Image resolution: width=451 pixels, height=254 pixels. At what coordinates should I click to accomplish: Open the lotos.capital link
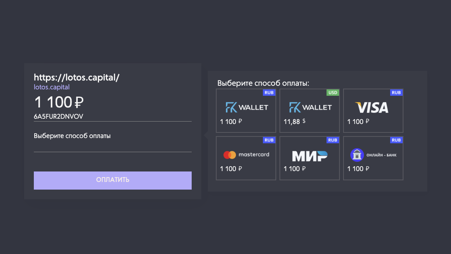point(52,87)
